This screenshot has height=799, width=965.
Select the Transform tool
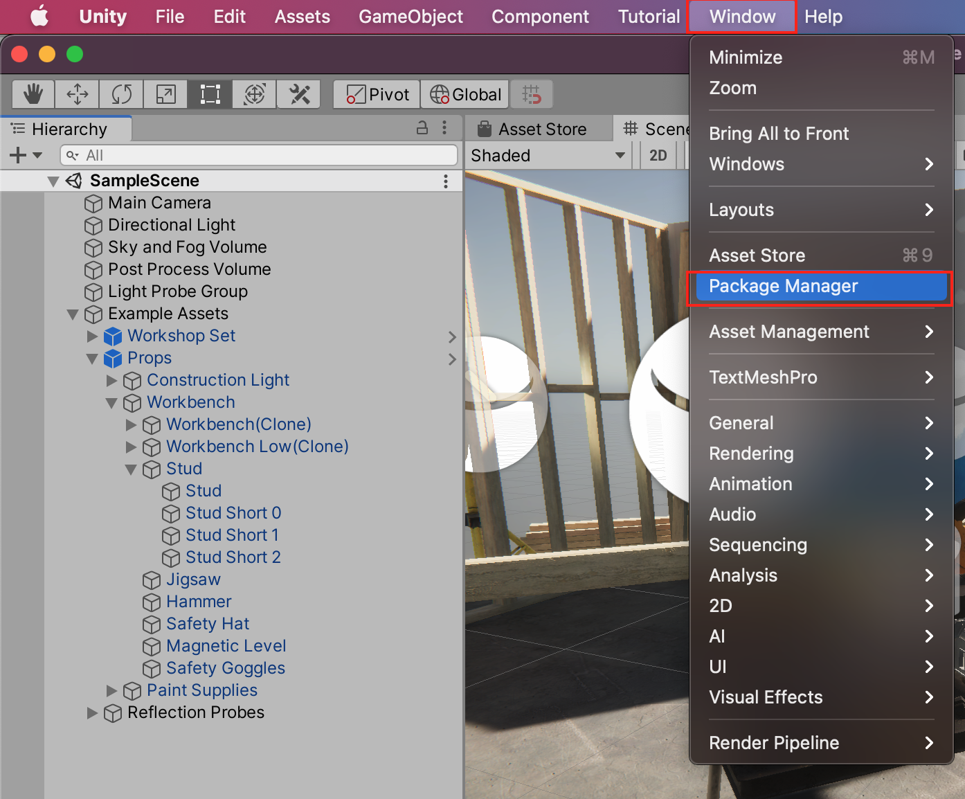(255, 94)
